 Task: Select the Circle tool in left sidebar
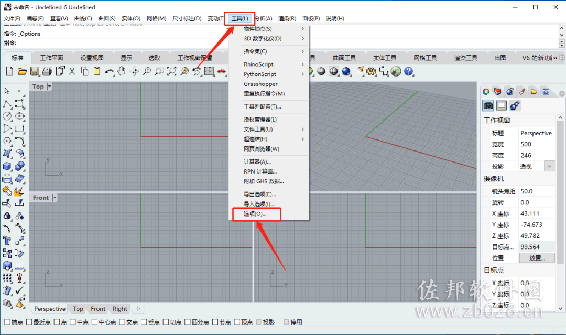coord(7,116)
